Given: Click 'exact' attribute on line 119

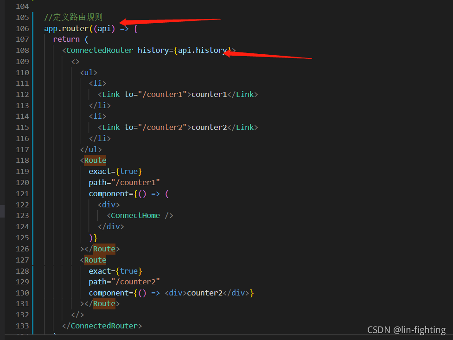Looking at the screenshot, I should (x=100, y=172).
